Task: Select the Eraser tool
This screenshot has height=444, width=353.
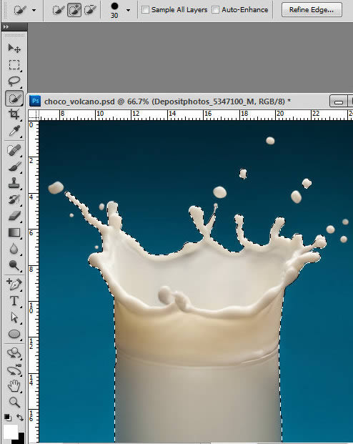Action: tap(14, 216)
